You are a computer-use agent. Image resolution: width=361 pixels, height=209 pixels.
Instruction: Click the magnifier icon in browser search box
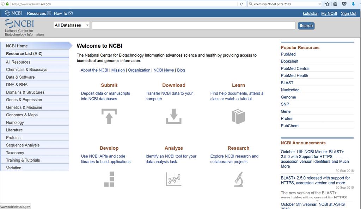tap(251, 4)
